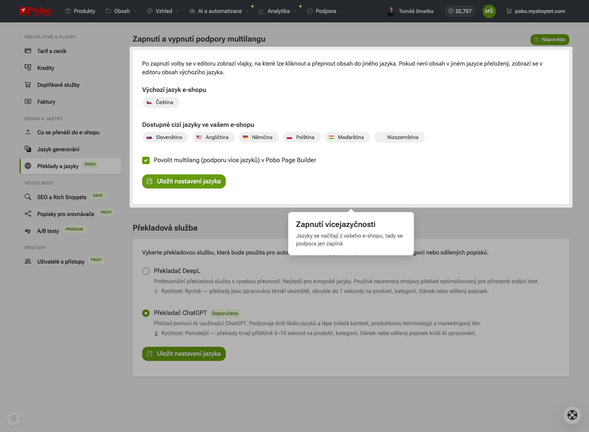
Task: Click the Zapnutí vícejazyčnosti tooltip heading
Action: [x=336, y=224]
